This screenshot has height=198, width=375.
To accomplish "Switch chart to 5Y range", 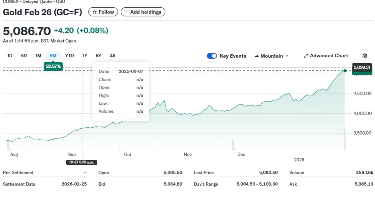I will [x=98, y=56].
